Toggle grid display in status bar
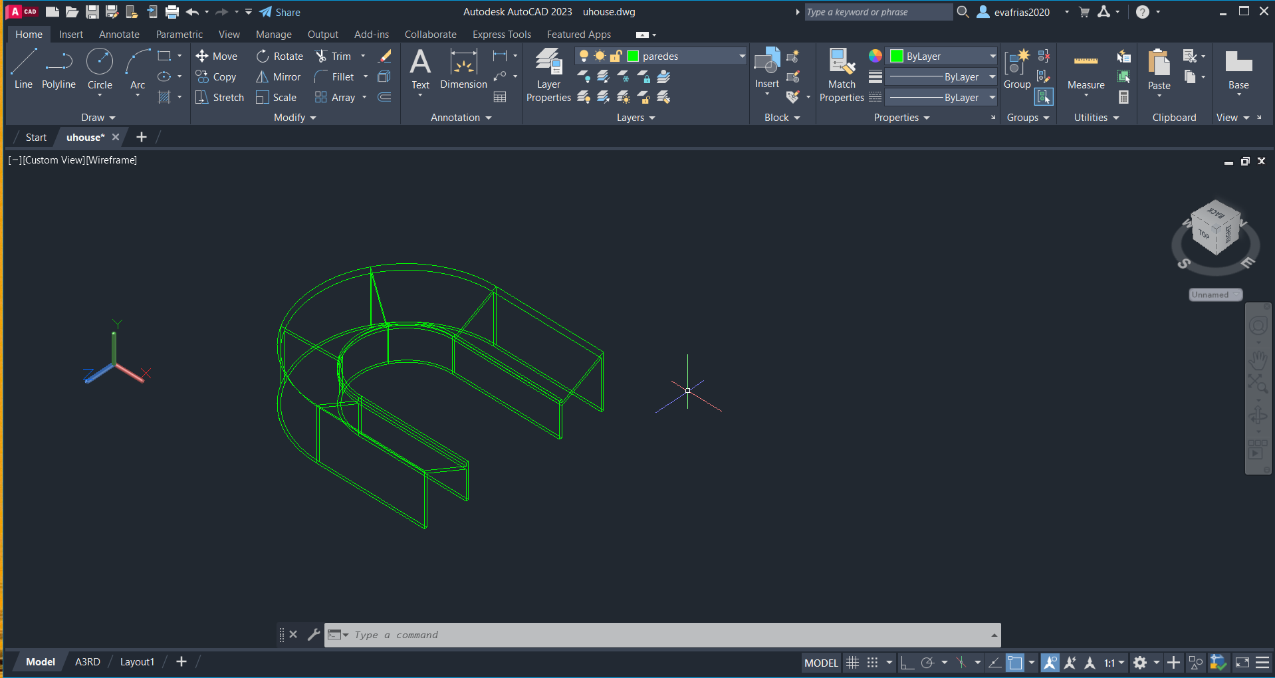This screenshot has height=678, width=1275. (x=852, y=663)
